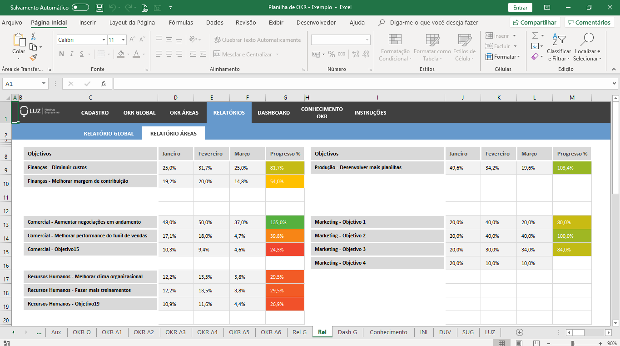Click the Format Painter brush icon
This screenshot has width=620, height=346.
[x=33, y=57]
